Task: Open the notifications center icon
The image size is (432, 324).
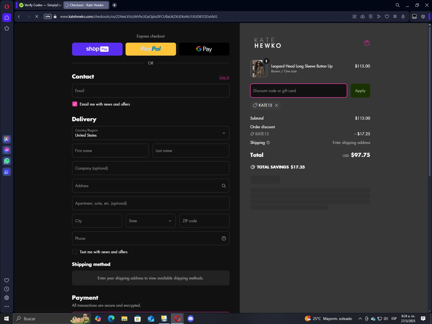Action: click(423, 319)
